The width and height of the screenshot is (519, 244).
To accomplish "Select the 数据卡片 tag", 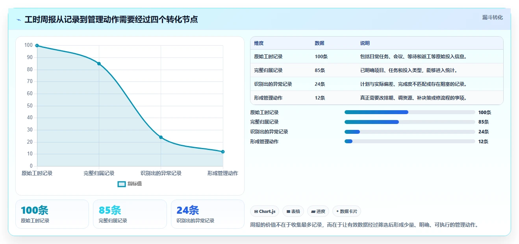I will (x=347, y=211).
